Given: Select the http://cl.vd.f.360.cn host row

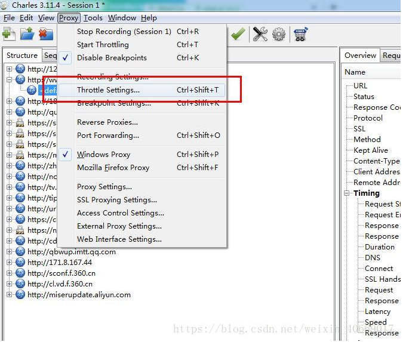Looking at the screenshot, I should (x=60, y=284).
